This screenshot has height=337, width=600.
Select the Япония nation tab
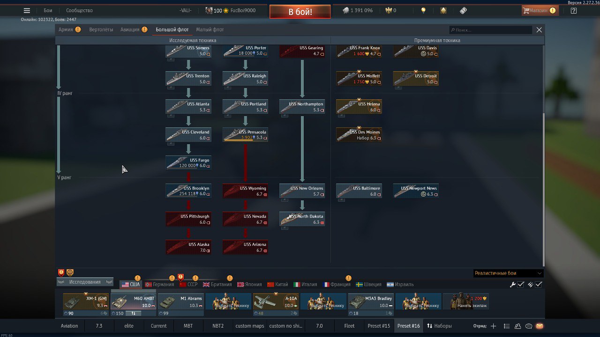249,285
